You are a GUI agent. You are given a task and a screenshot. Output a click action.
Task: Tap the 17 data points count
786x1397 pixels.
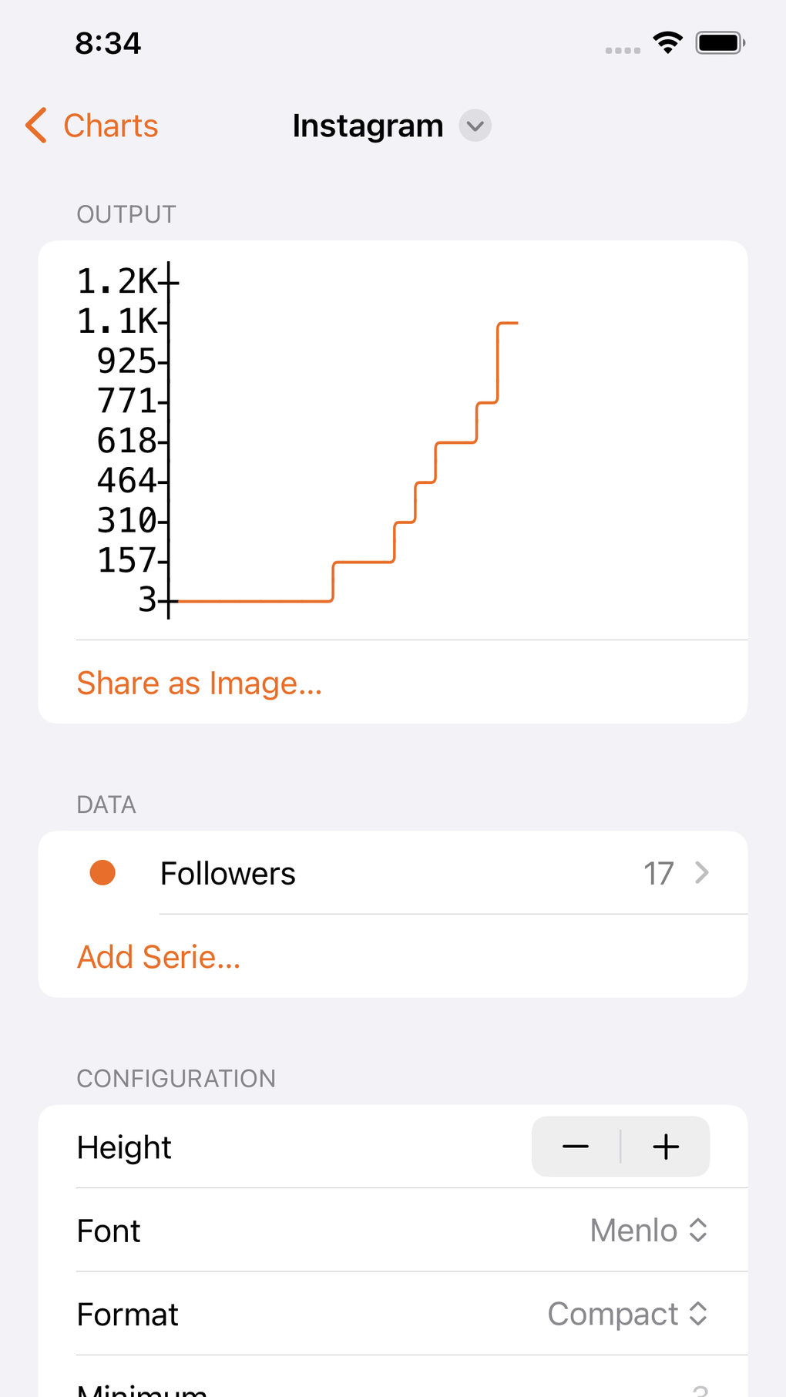click(658, 874)
